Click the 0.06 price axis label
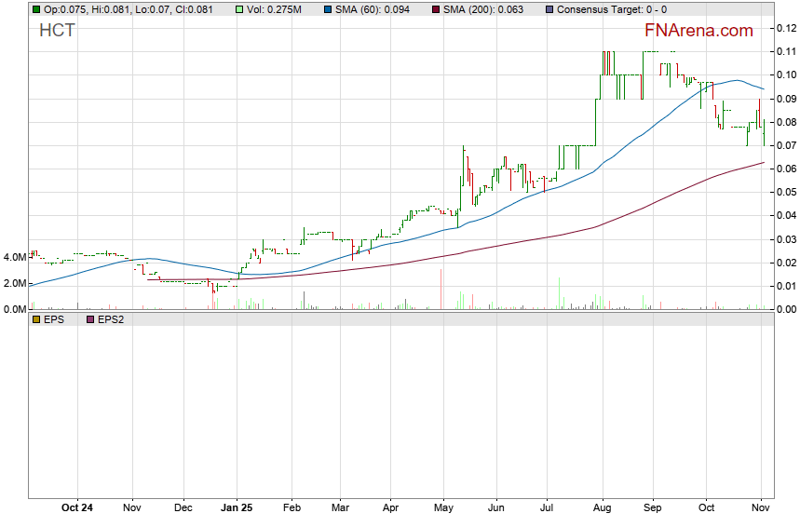 (x=785, y=169)
